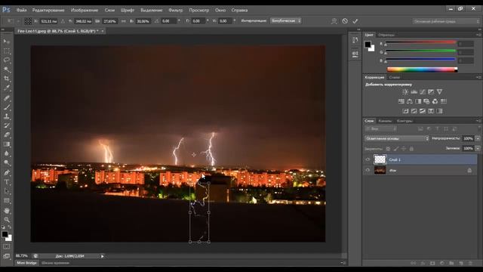Add an Exposure adjustment

(431, 91)
